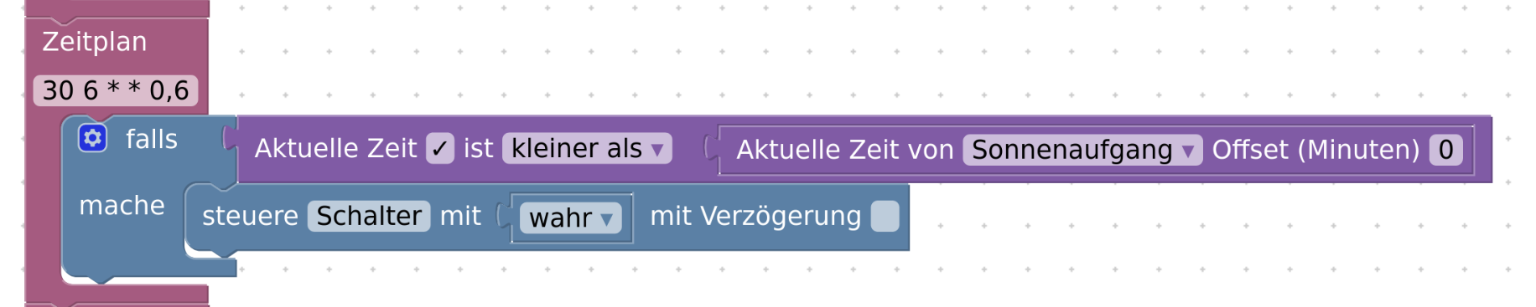Enable the mit Verzögerung checkbox
This screenshot has width=1536, height=307.
click(885, 216)
